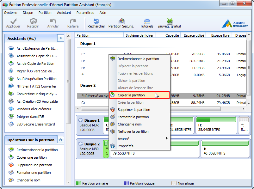This screenshot has height=189, width=254.
Task: Open Partition Sécuris. shield icon
Action: coord(121,21)
